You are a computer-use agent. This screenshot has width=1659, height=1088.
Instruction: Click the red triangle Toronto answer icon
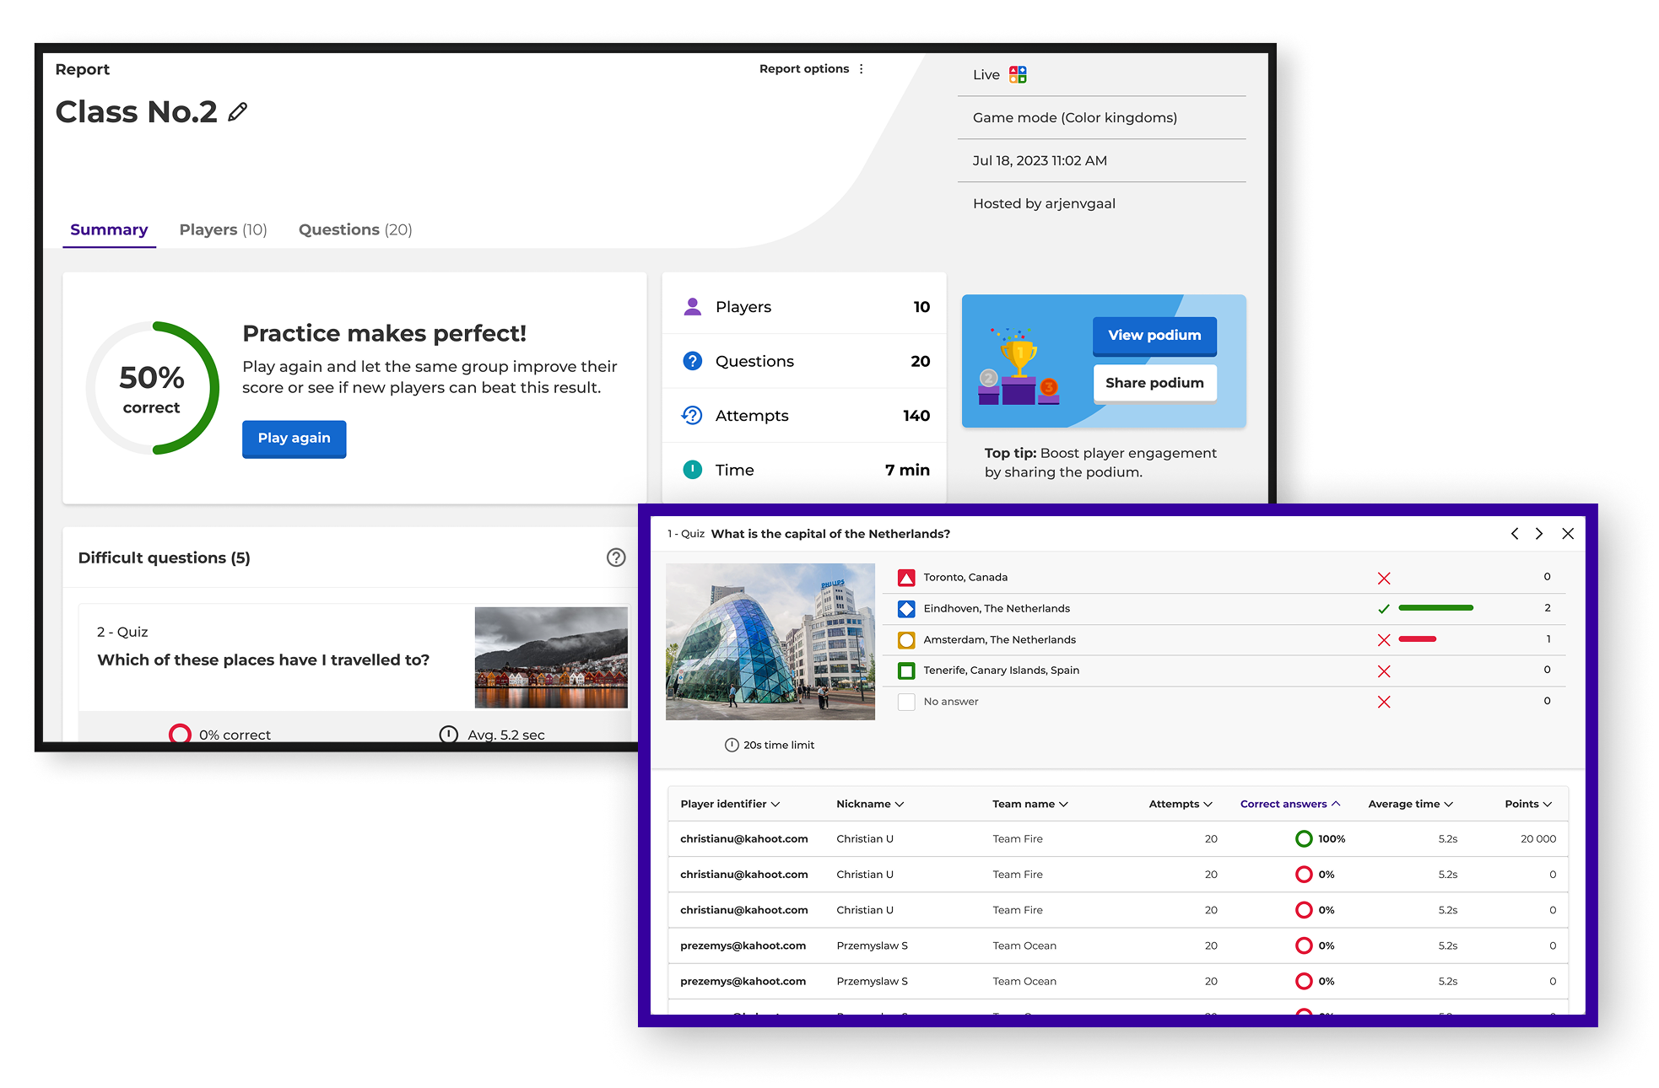click(906, 578)
